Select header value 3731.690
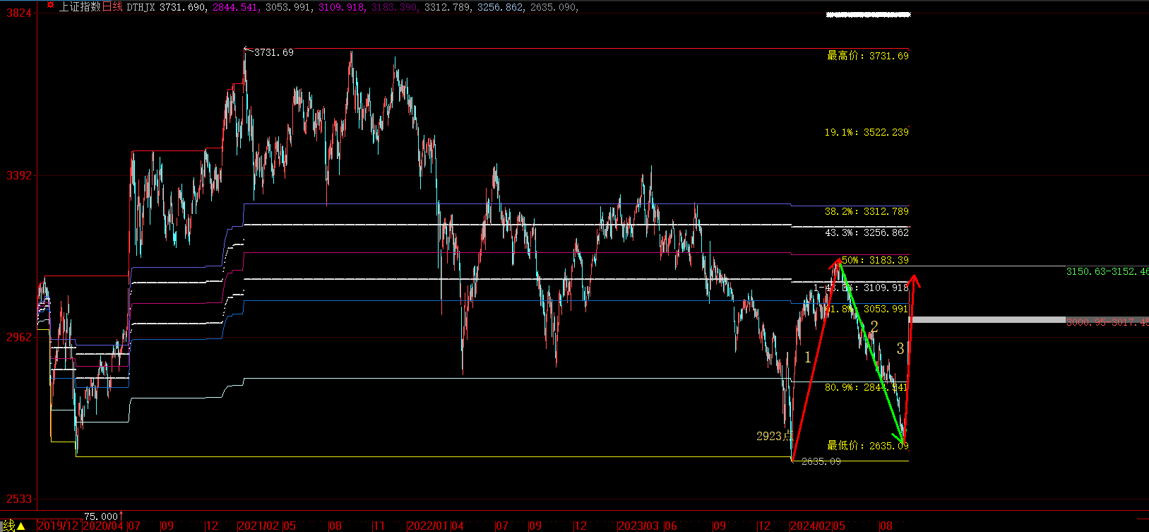Image resolution: width=1149 pixels, height=532 pixels. (183, 7)
